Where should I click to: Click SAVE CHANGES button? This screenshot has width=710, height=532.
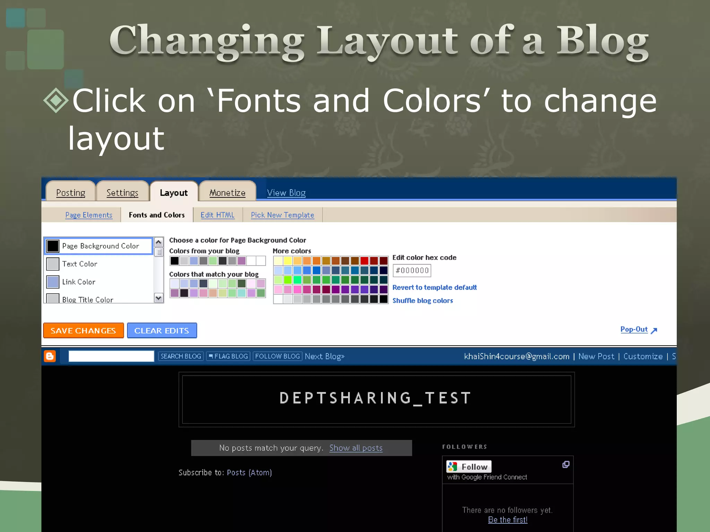click(x=83, y=330)
